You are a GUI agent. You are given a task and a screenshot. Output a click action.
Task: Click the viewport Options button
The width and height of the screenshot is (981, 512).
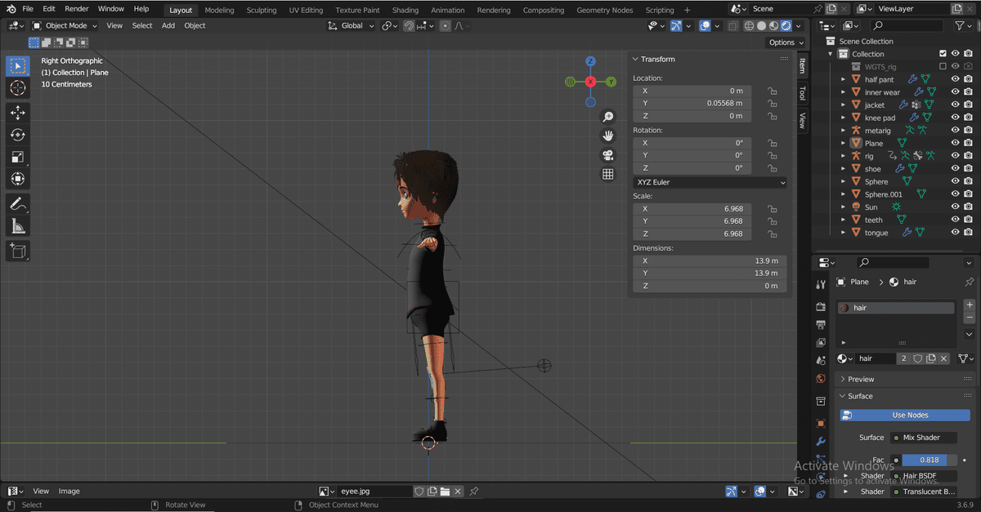click(786, 42)
